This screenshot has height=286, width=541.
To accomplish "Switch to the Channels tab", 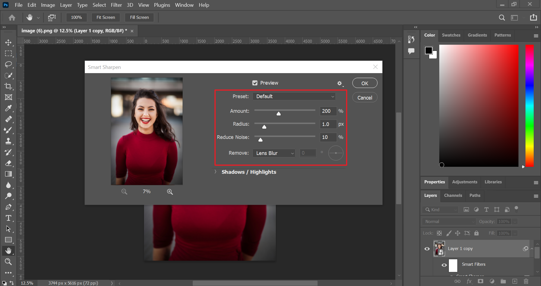I will tap(453, 195).
